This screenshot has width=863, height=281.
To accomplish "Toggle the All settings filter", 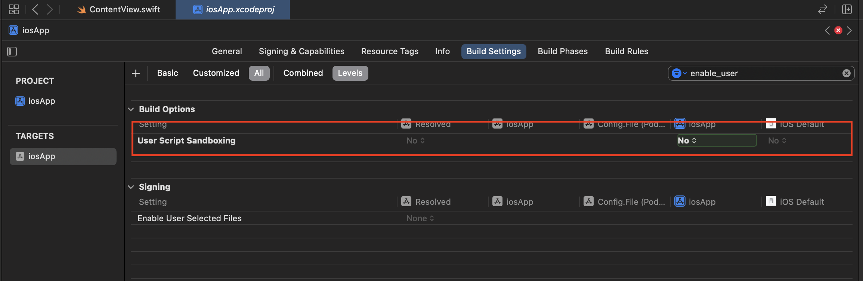I will pyautogui.click(x=259, y=73).
